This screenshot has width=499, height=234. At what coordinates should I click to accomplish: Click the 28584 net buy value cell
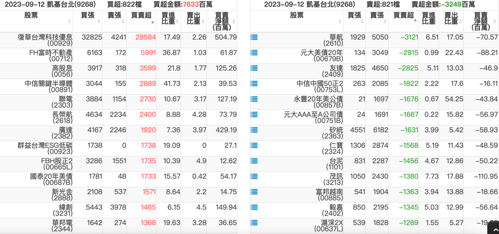coord(145,37)
